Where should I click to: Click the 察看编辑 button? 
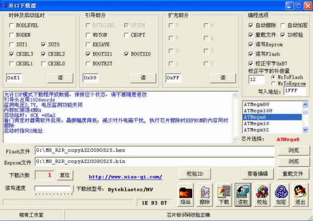[x=257, y=174]
